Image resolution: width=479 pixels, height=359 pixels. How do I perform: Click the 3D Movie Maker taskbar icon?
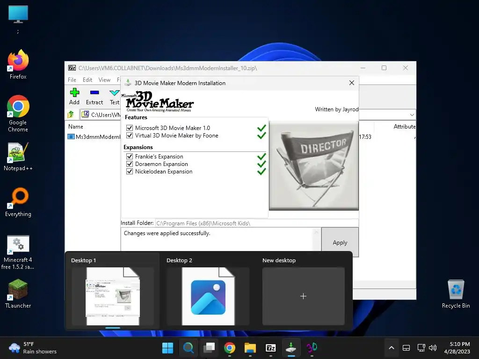[312, 348]
